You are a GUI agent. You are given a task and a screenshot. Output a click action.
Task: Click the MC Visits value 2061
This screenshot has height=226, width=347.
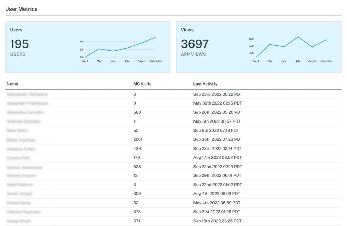point(138,139)
